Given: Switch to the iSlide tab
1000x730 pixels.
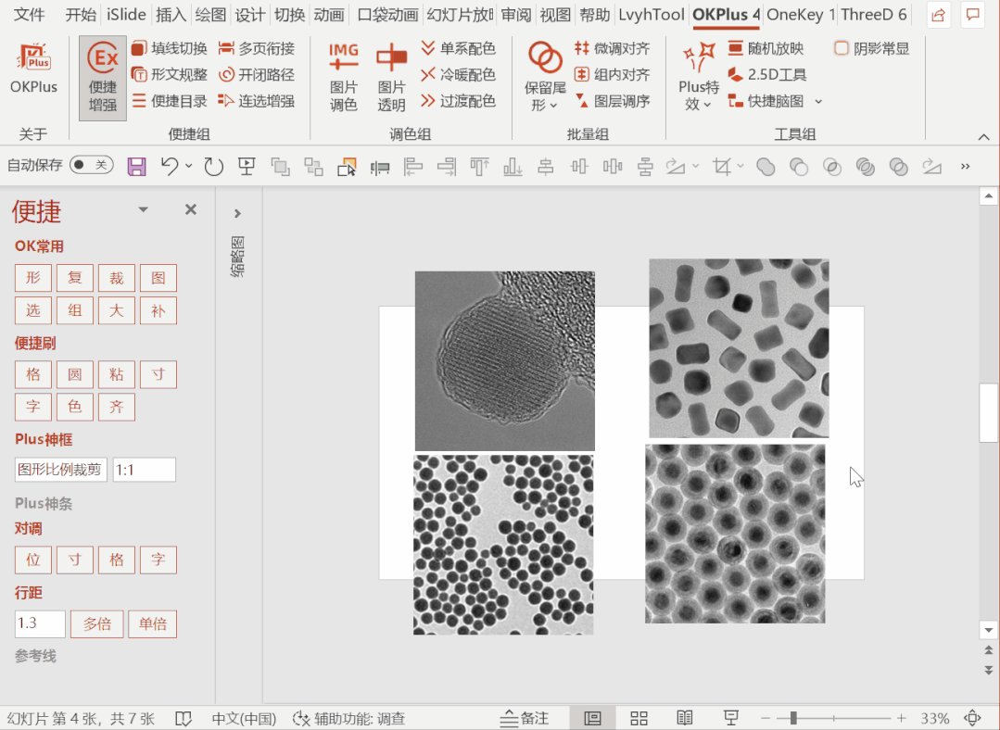Looking at the screenshot, I should [126, 15].
